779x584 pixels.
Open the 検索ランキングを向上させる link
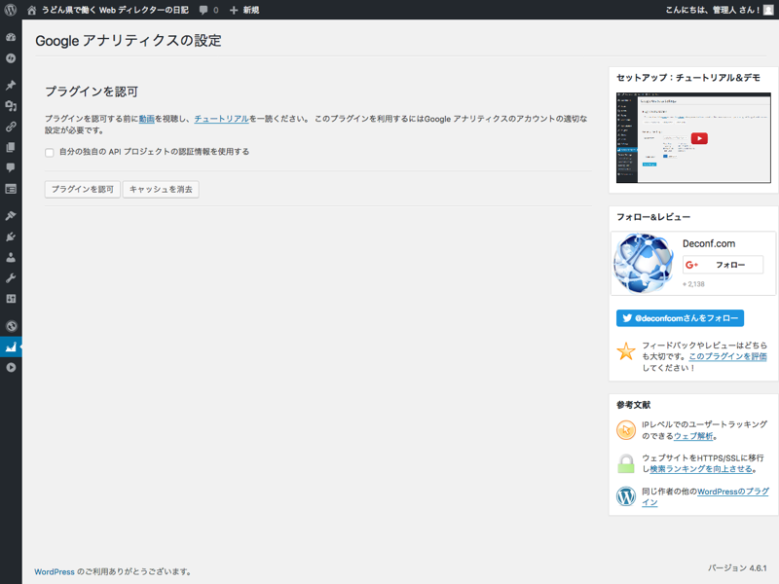(x=701, y=469)
